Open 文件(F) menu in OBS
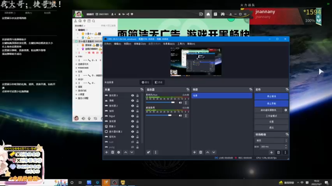Screen dimensions: 332x186 107,44
